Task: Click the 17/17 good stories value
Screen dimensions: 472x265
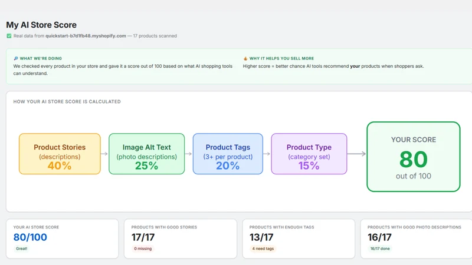Action: pos(143,237)
